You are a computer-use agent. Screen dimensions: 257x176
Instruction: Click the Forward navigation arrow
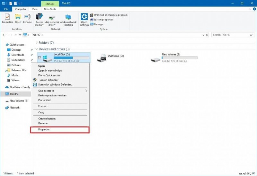(11, 35)
